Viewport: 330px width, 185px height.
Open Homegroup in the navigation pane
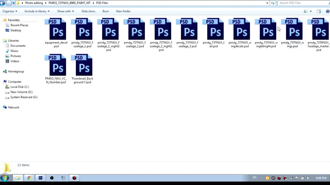(16, 71)
